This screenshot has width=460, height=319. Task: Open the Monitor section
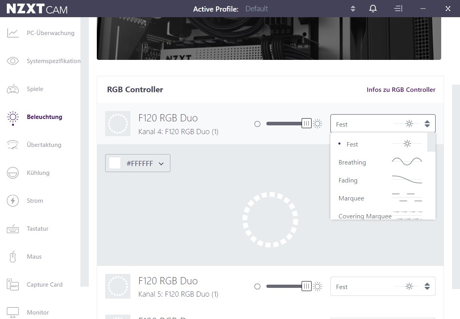(x=38, y=313)
